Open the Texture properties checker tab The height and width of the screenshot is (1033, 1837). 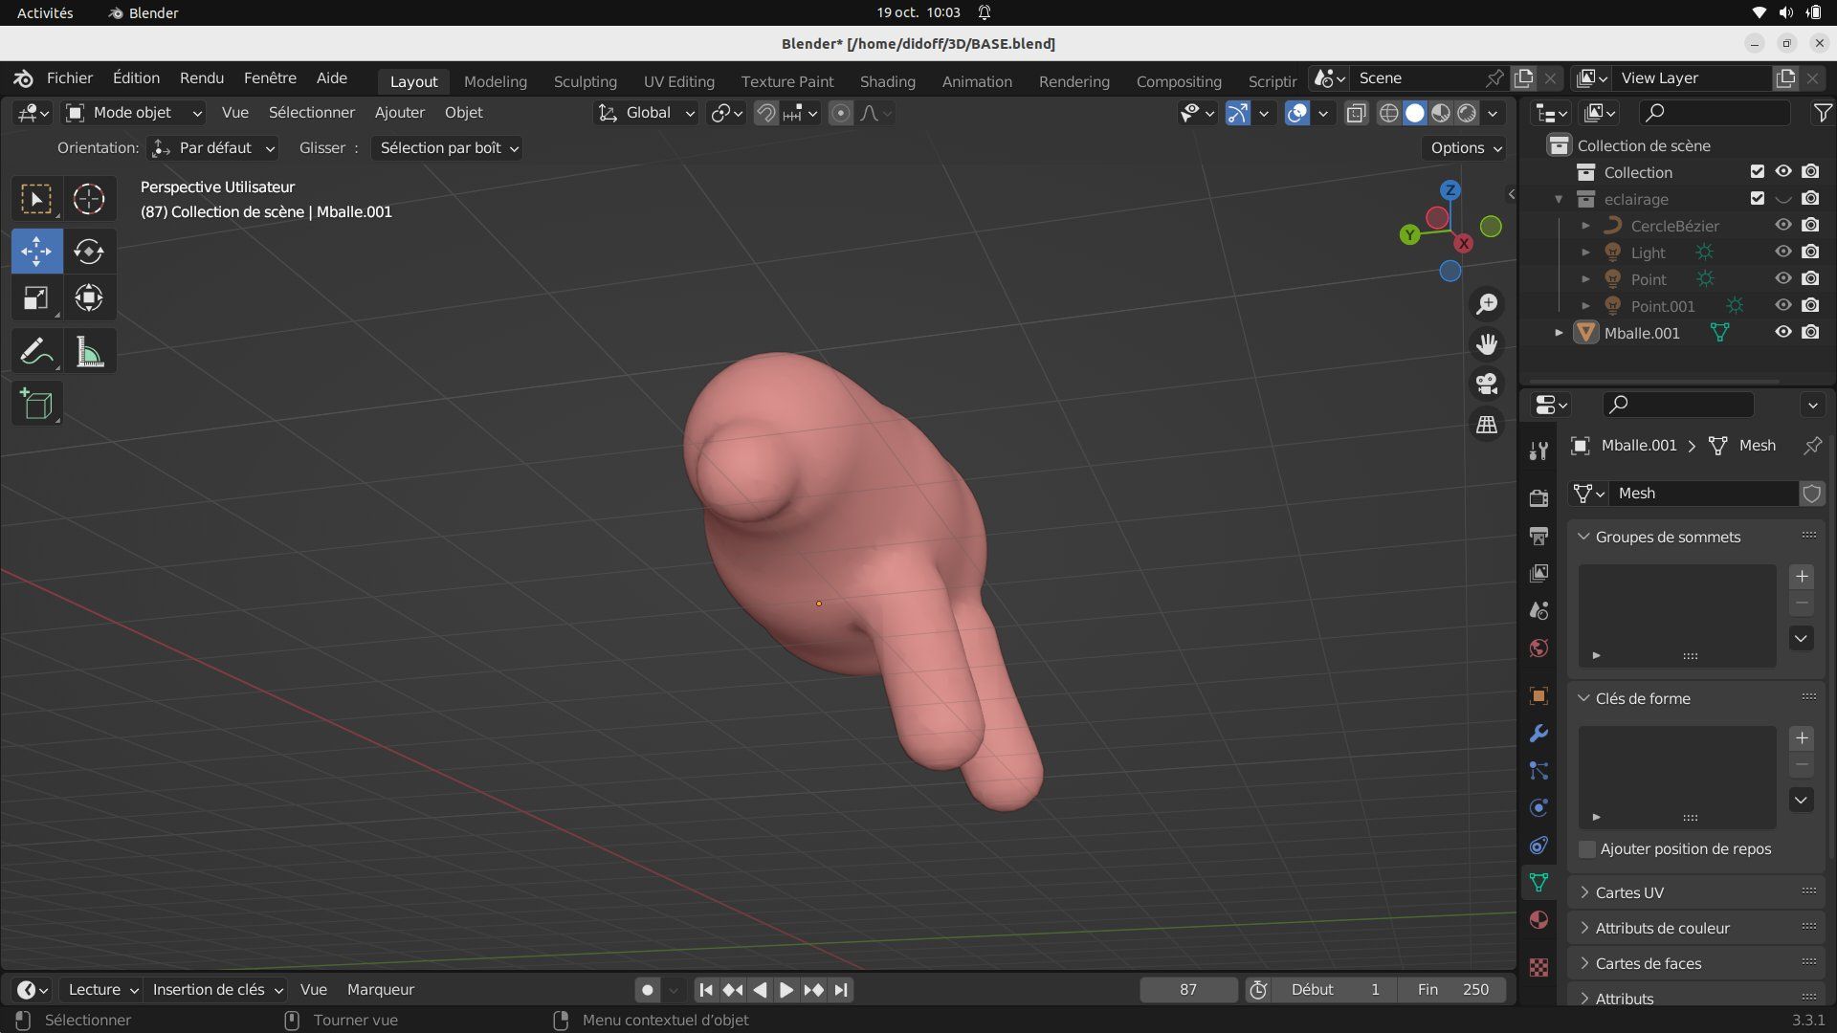click(1538, 967)
